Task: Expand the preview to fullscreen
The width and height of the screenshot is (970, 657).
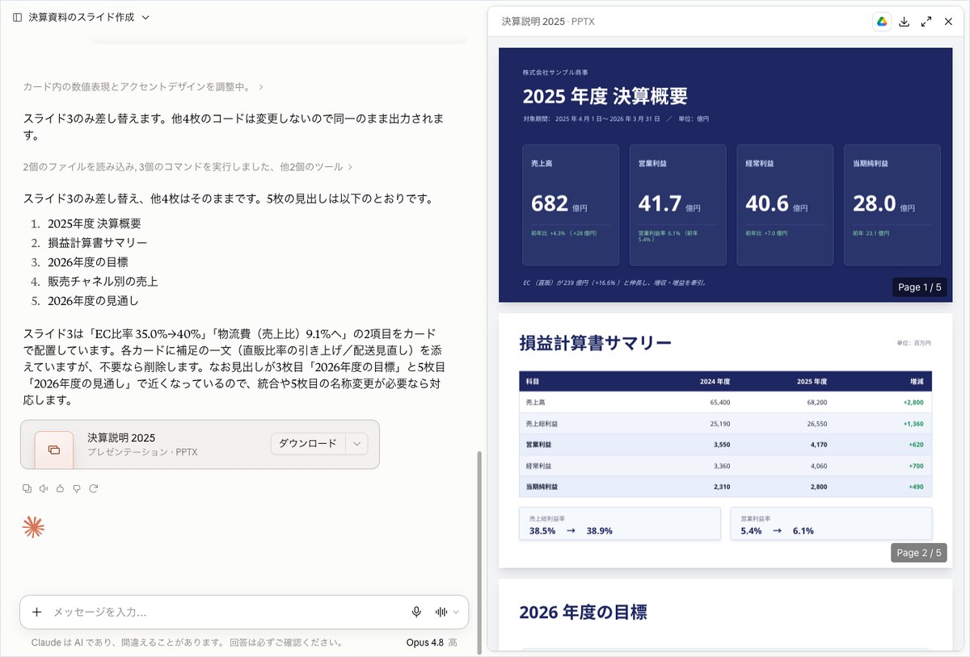Action: (926, 22)
